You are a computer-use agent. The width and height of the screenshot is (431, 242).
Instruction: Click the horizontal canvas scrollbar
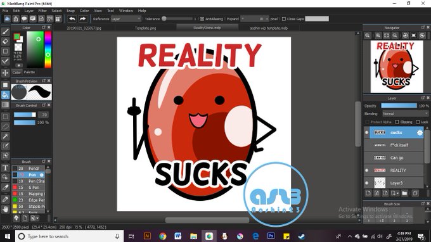click(x=207, y=220)
